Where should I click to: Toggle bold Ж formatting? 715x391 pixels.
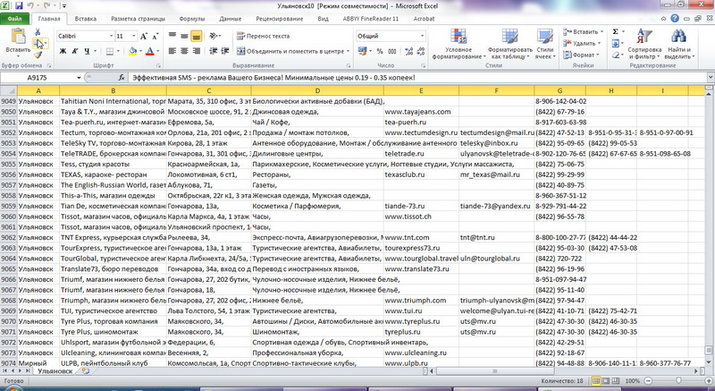tap(63, 51)
